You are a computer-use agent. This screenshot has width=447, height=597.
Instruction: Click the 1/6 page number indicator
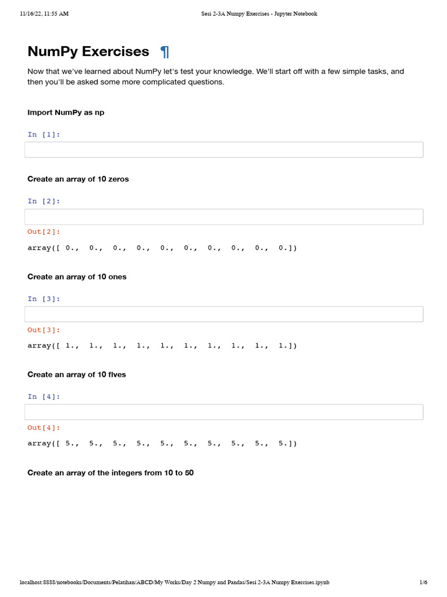coord(423,582)
